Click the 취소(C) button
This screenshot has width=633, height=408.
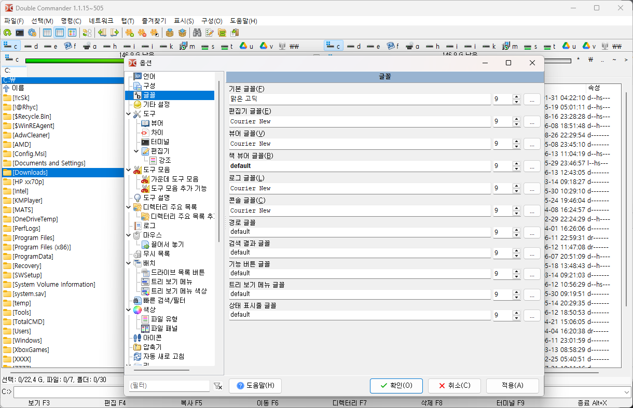click(455, 386)
